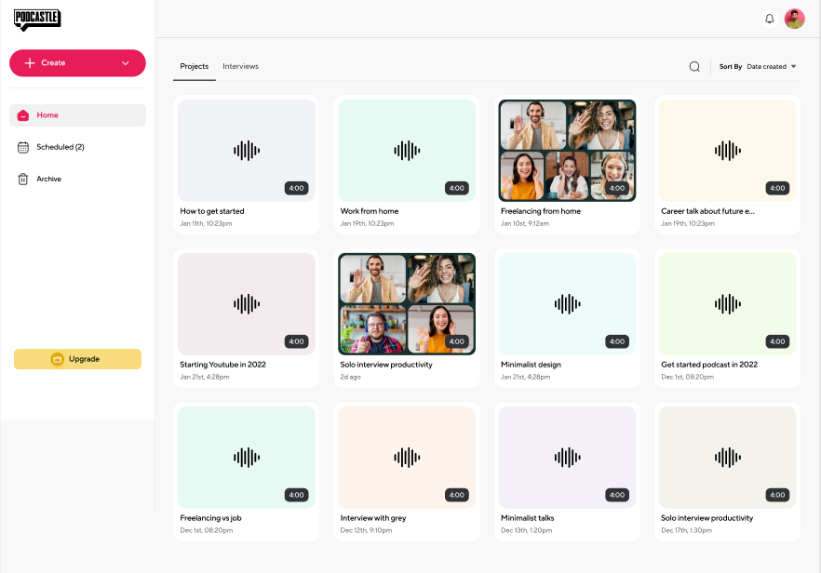Click the search magnifier icon
Screen dimensions: 821x573
click(694, 66)
